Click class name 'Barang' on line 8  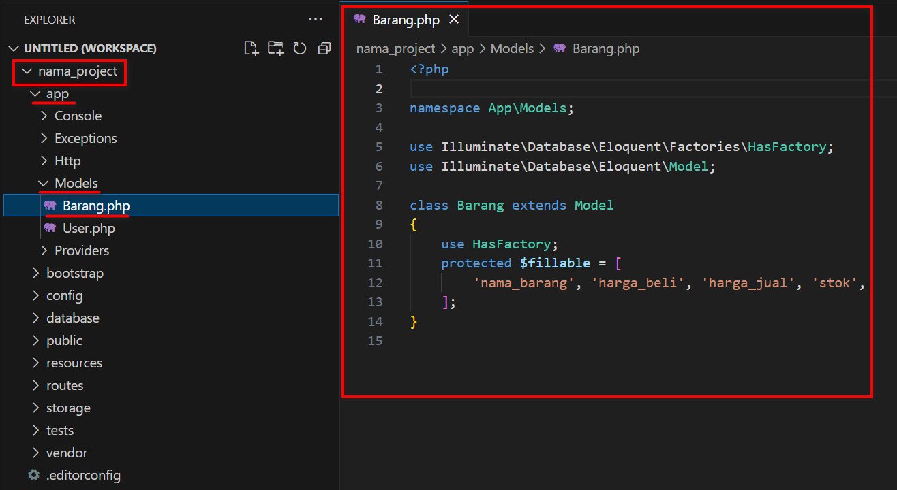coord(481,205)
